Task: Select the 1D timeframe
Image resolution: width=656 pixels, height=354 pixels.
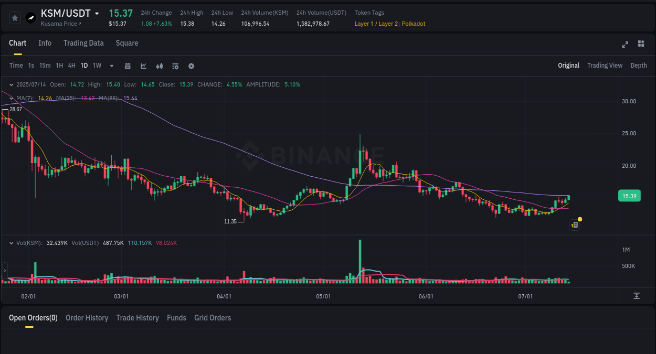Action: pos(84,66)
